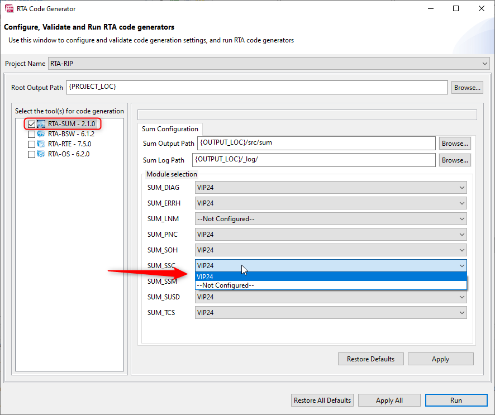Select --Not Configured-- in the open list
Viewport: 495px width, 415px height.
pos(331,285)
